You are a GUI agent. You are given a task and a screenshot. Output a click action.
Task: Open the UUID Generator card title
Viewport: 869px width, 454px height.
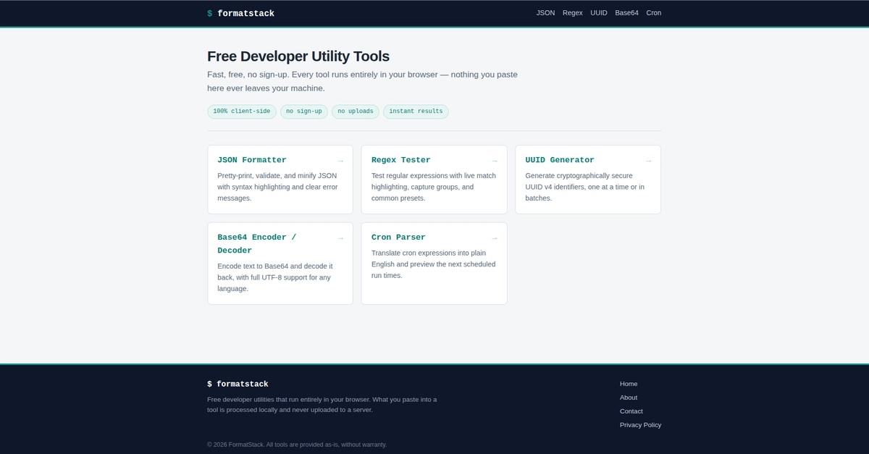coord(560,160)
